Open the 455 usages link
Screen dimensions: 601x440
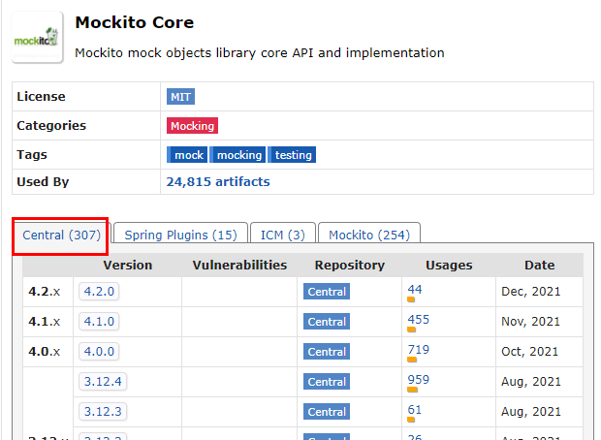tap(419, 319)
